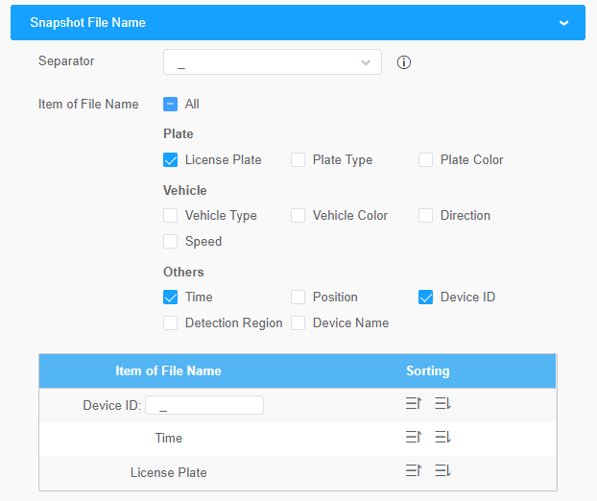Move Time row up in sorting
This screenshot has height=501, width=597.
[414, 437]
